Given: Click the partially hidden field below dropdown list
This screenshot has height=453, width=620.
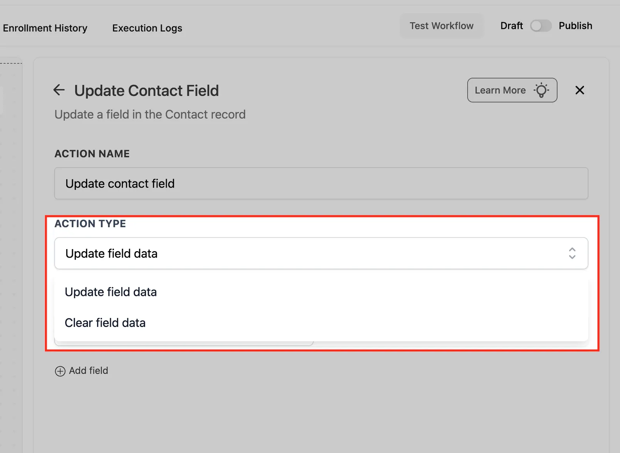Looking at the screenshot, I should click(x=184, y=344).
